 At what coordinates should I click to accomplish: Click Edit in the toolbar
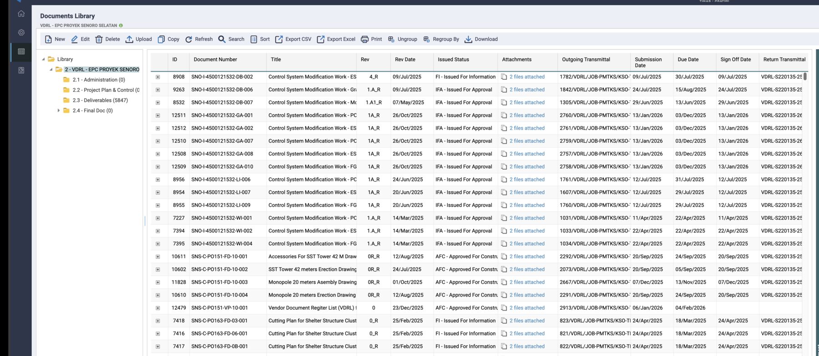(x=80, y=39)
